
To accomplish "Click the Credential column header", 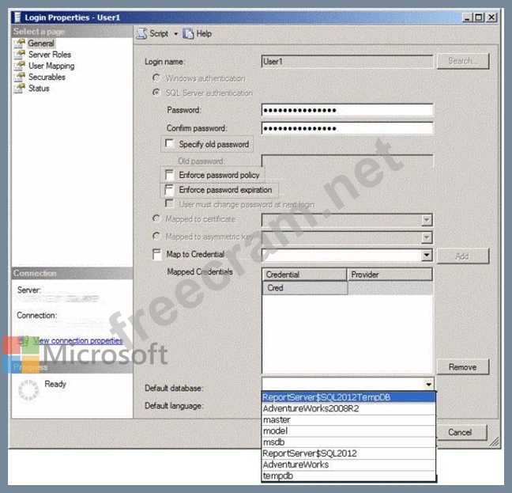I will [304, 275].
